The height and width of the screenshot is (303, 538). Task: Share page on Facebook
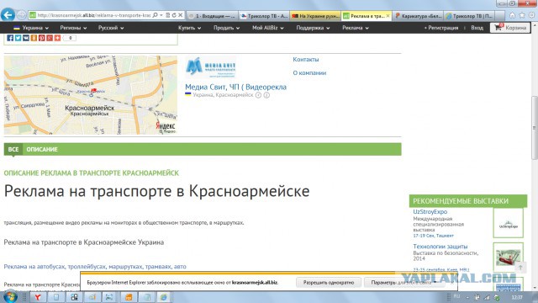(x=10, y=38)
